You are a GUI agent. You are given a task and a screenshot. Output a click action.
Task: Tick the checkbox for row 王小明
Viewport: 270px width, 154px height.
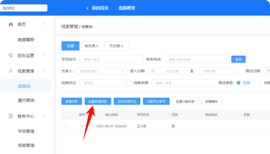pos(67,126)
